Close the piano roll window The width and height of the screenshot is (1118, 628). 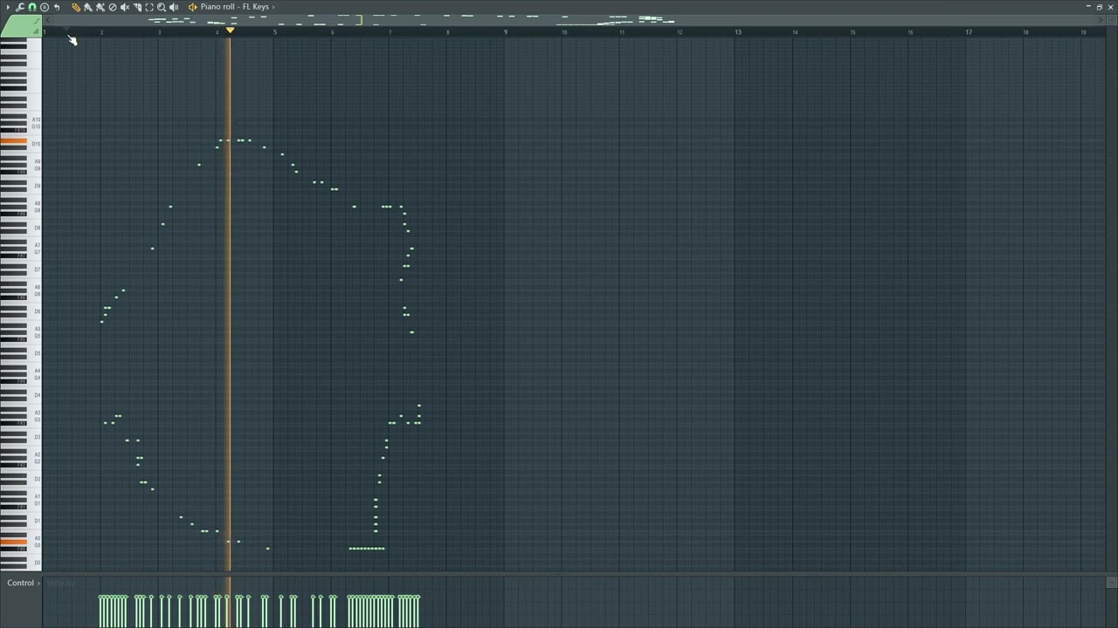point(1110,7)
